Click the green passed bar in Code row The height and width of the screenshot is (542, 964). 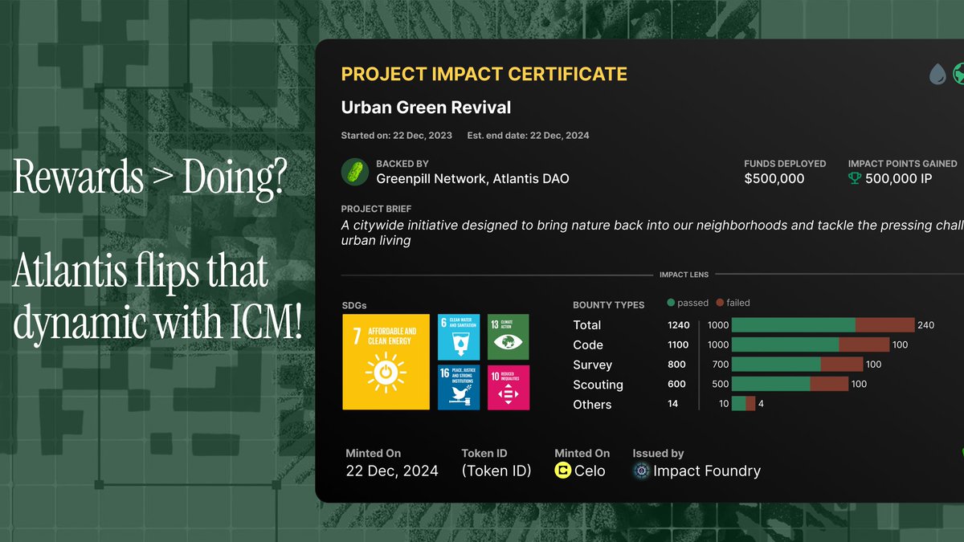(786, 344)
